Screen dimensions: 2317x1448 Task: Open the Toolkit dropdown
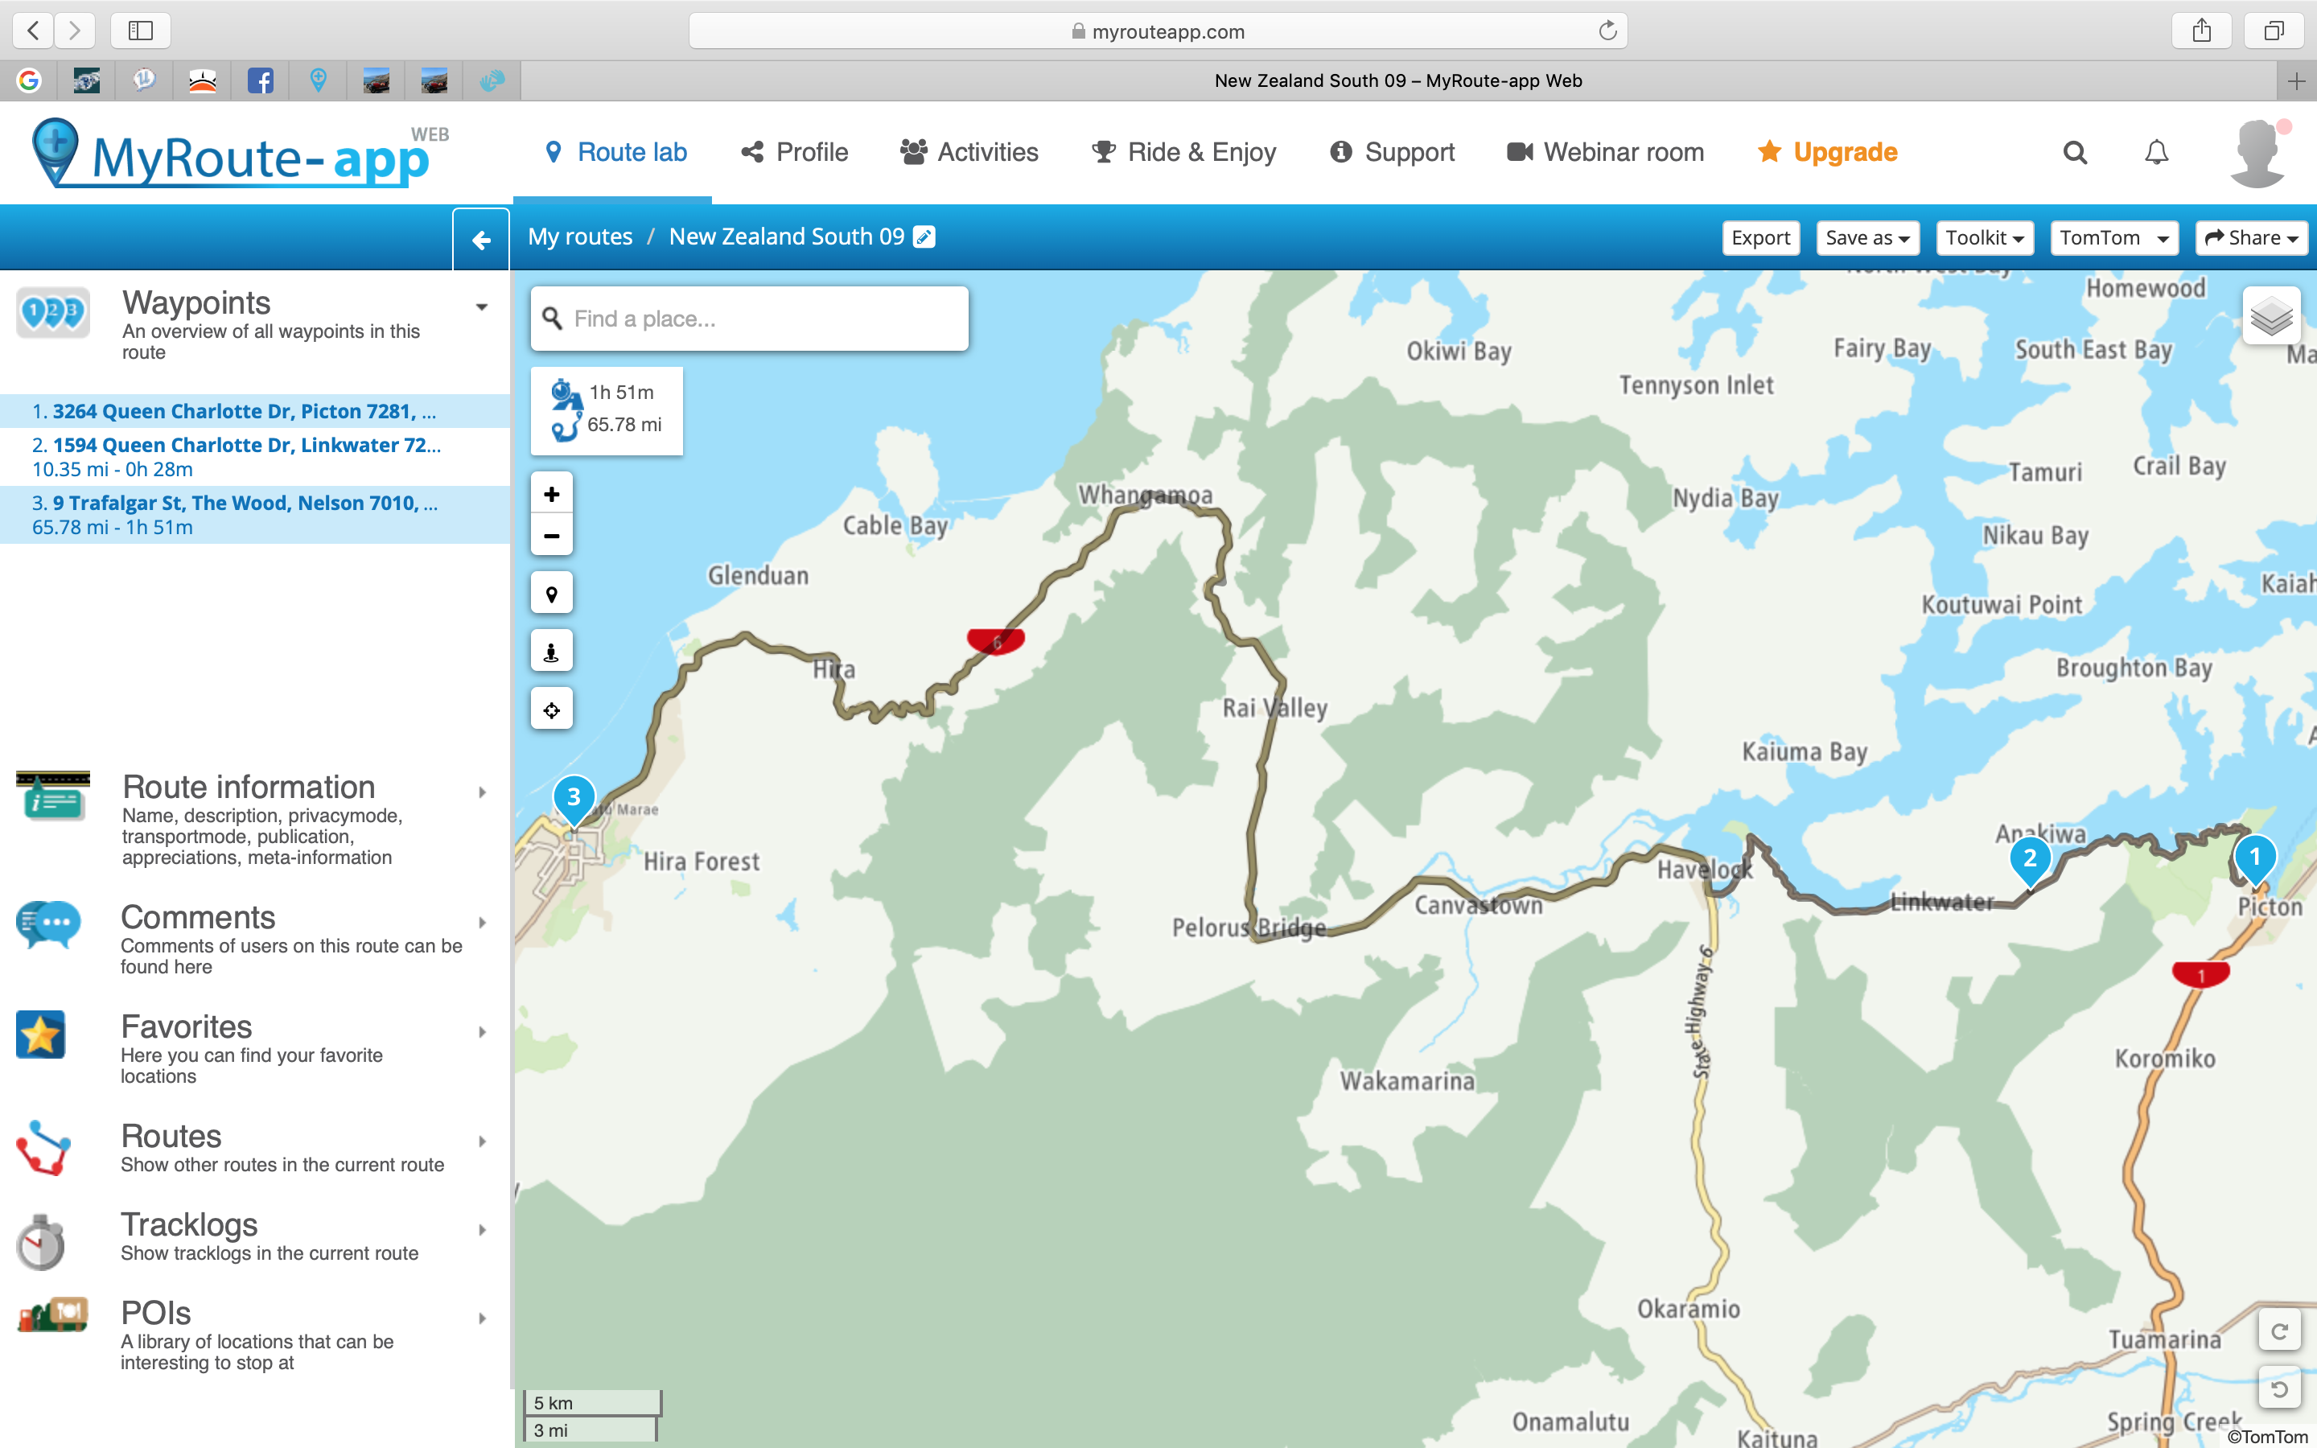[1984, 237]
